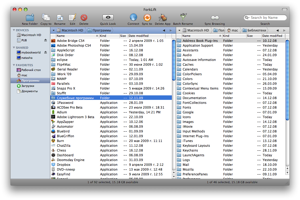Go back in left pane
300x200 pixels.
pyautogui.click(x=164, y=30)
